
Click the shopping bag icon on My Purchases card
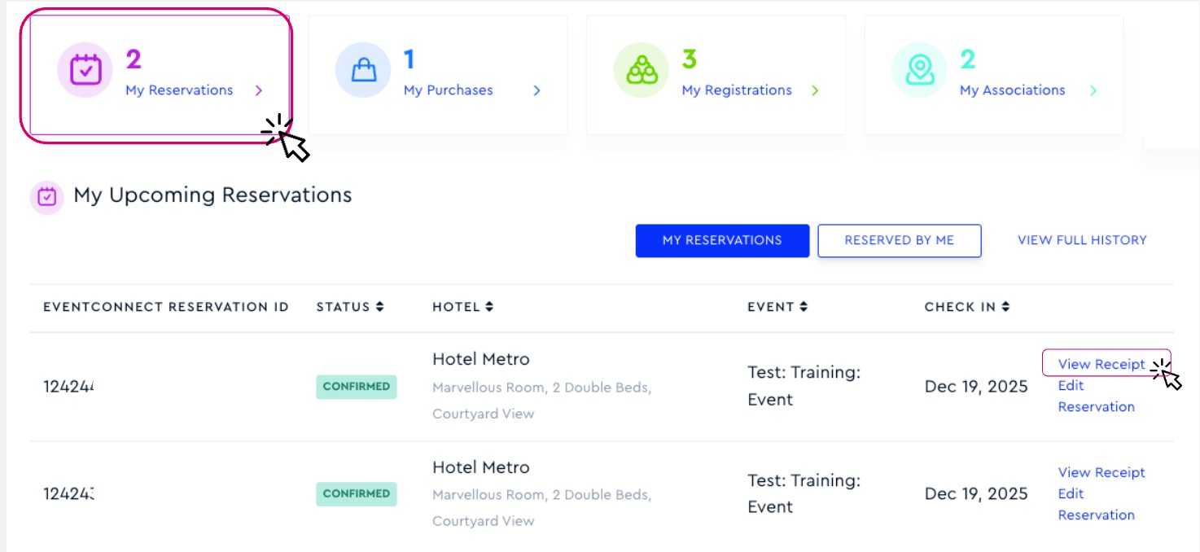(x=362, y=69)
